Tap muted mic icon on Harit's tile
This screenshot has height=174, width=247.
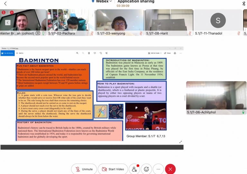(x=190, y=33)
